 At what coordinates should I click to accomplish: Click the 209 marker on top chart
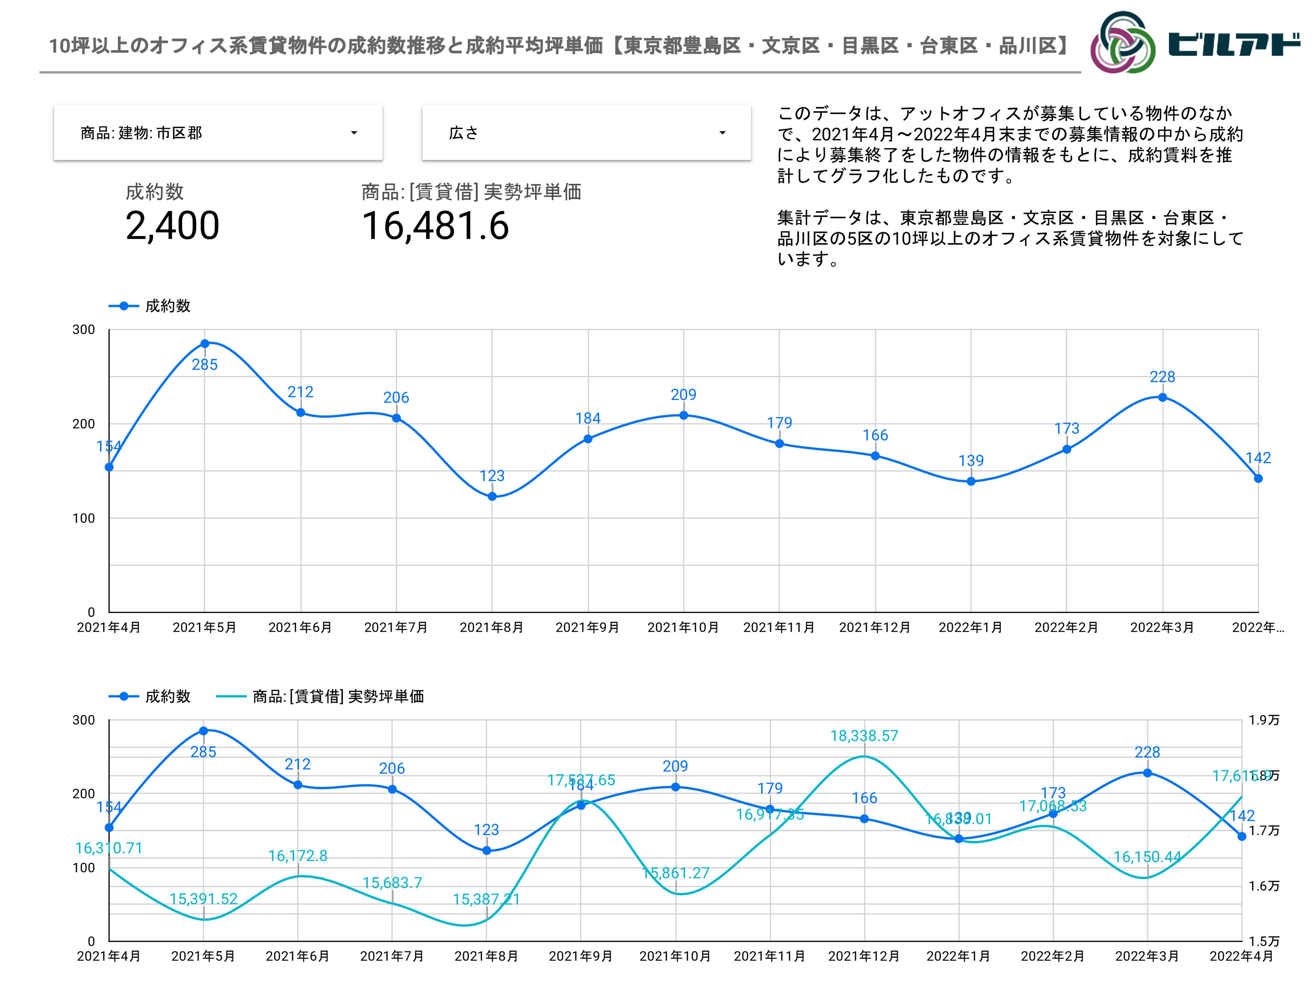684,415
